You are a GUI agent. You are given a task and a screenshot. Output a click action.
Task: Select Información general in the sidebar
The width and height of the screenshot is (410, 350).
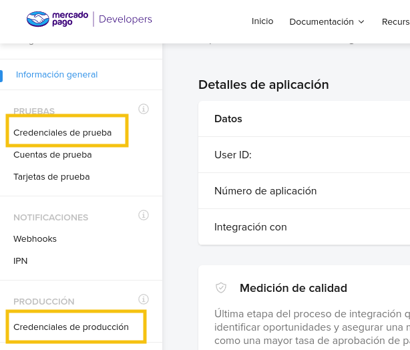point(57,75)
